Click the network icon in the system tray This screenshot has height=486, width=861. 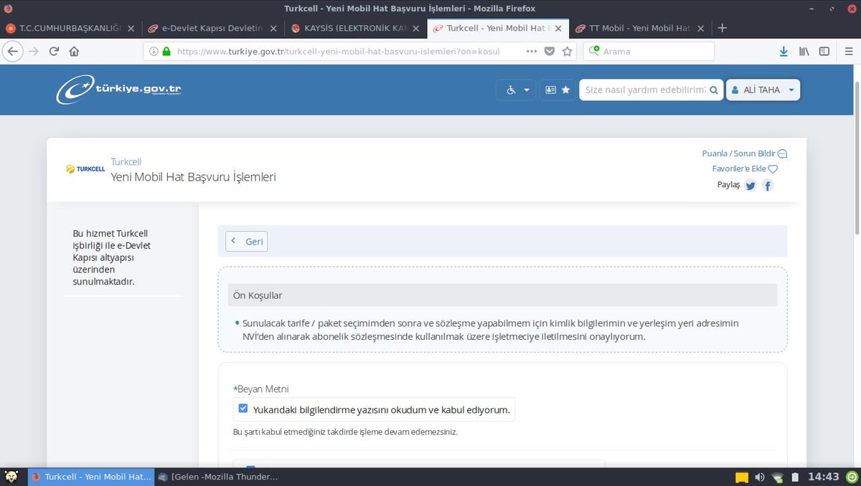[778, 477]
